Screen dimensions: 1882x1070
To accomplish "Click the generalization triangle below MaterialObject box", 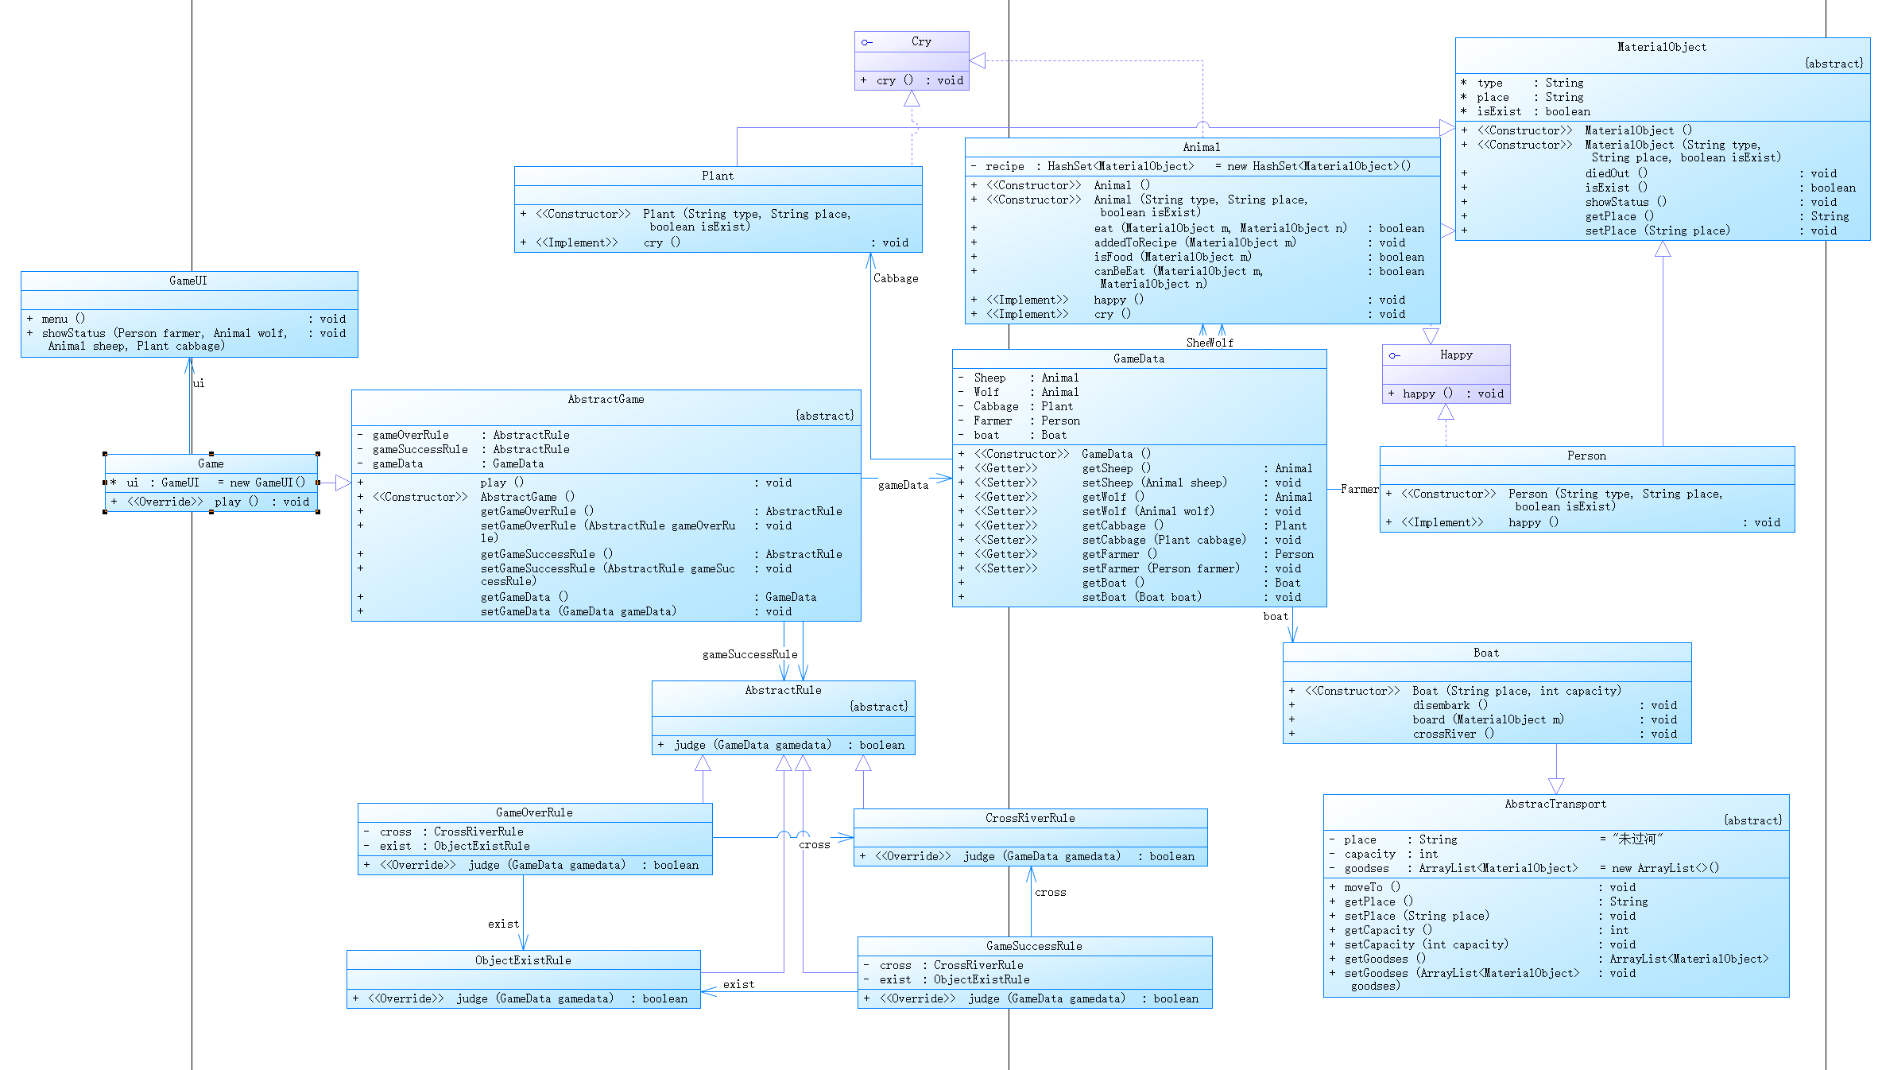I will point(1663,250).
